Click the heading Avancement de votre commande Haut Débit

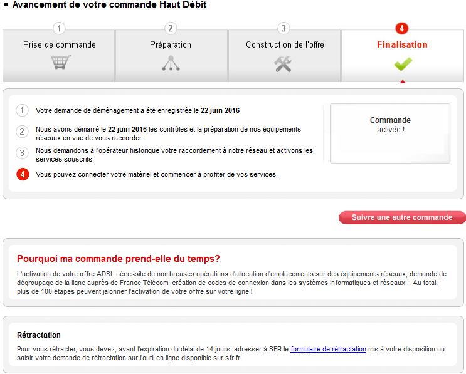click(109, 4)
